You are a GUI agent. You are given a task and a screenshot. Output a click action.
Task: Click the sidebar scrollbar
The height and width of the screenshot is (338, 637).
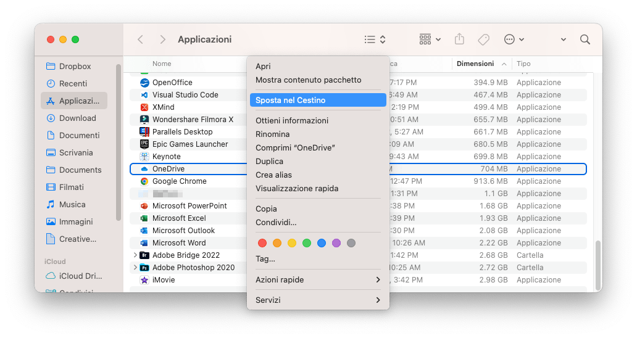[119, 142]
